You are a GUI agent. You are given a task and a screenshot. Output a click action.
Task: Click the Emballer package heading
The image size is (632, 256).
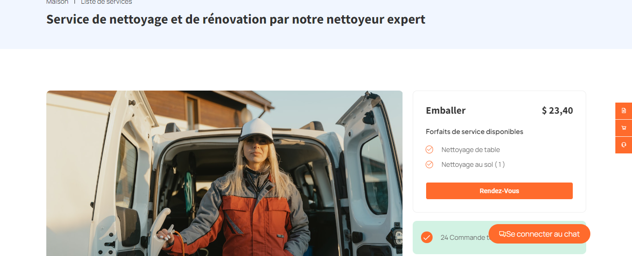(x=446, y=110)
